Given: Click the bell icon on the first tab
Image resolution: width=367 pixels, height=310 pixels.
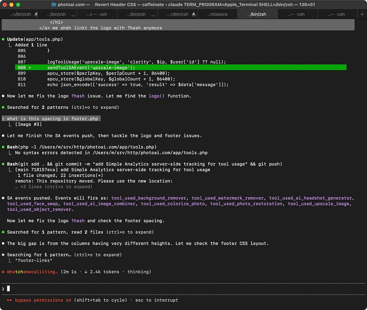Looking at the screenshot, I should coord(36,14).
